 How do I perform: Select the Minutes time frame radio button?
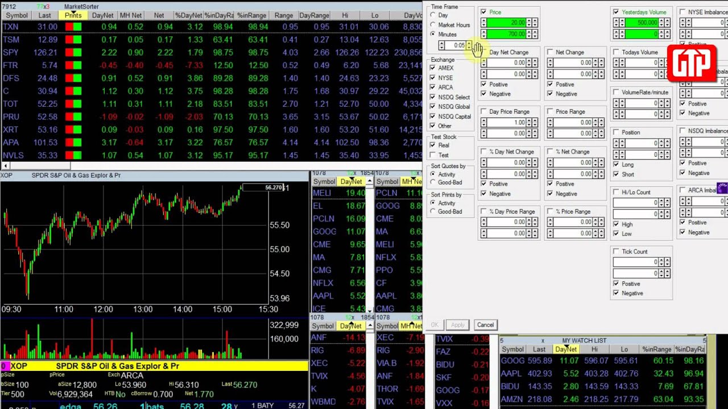[433, 35]
